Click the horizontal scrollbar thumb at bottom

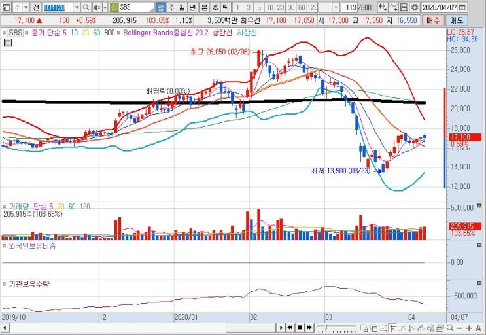[251, 328]
